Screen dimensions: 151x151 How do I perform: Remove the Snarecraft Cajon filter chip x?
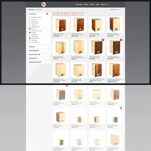(82, 14)
